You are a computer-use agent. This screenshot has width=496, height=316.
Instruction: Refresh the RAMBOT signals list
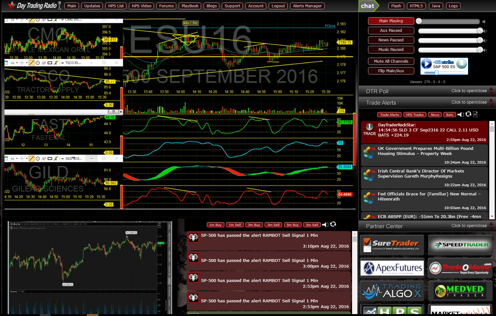(x=333, y=224)
